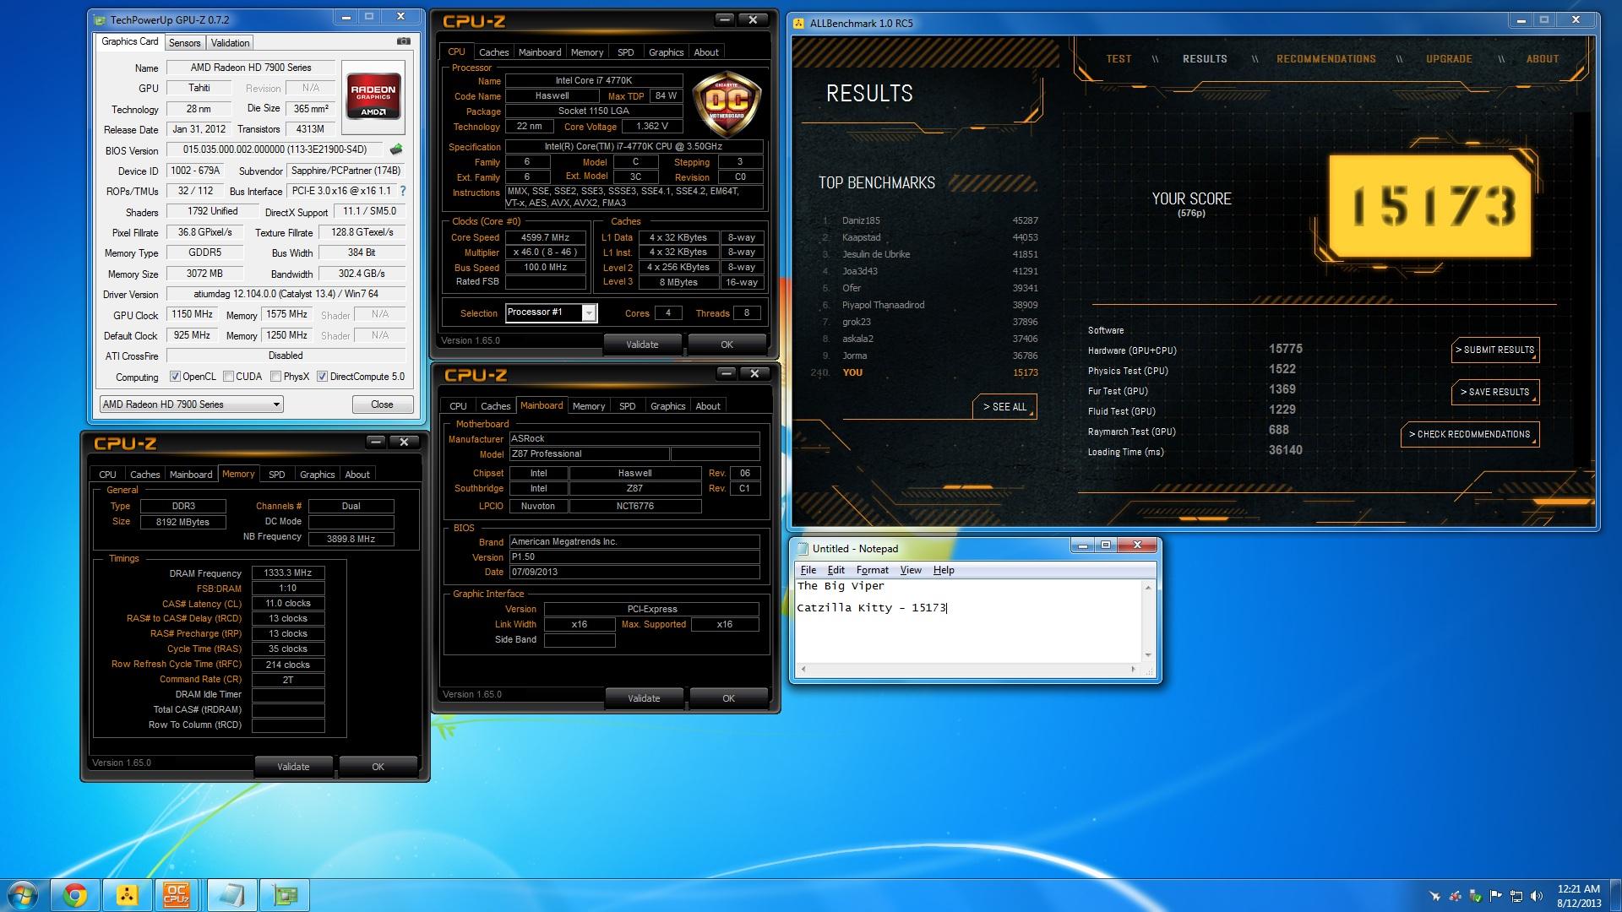The height and width of the screenshot is (912, 1622).
Task: Toggle the PhysX checkbox in GPU-Z
Action: click(x=275, y=377)
